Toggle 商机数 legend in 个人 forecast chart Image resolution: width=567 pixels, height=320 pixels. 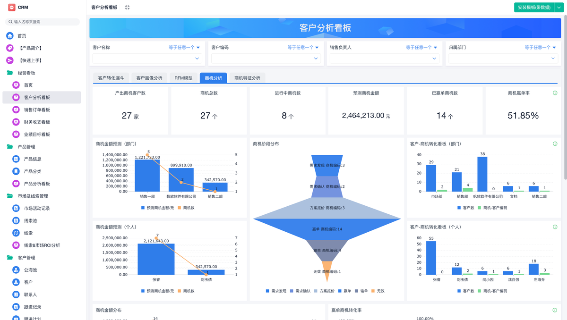[x=186, y=291]
